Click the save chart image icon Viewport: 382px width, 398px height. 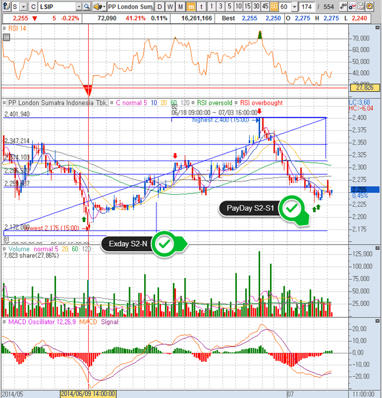click(x=361, y=6)
